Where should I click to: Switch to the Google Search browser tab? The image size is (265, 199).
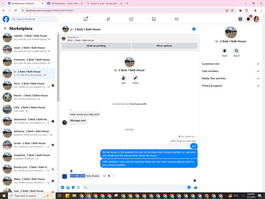[104, 3]
